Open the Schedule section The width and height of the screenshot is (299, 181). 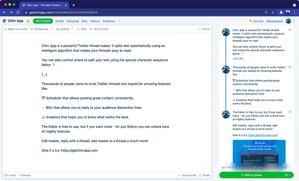click(x=73, y=21)
